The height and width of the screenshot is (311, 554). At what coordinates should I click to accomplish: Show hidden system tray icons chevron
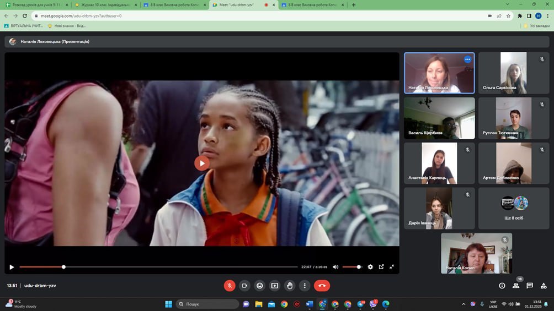pyautogui.click(x=464, y=304)
